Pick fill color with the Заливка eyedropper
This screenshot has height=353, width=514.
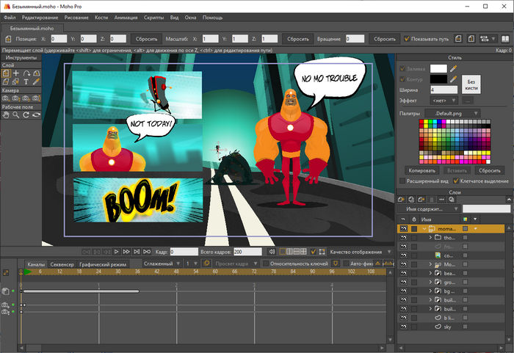[454, 68]
